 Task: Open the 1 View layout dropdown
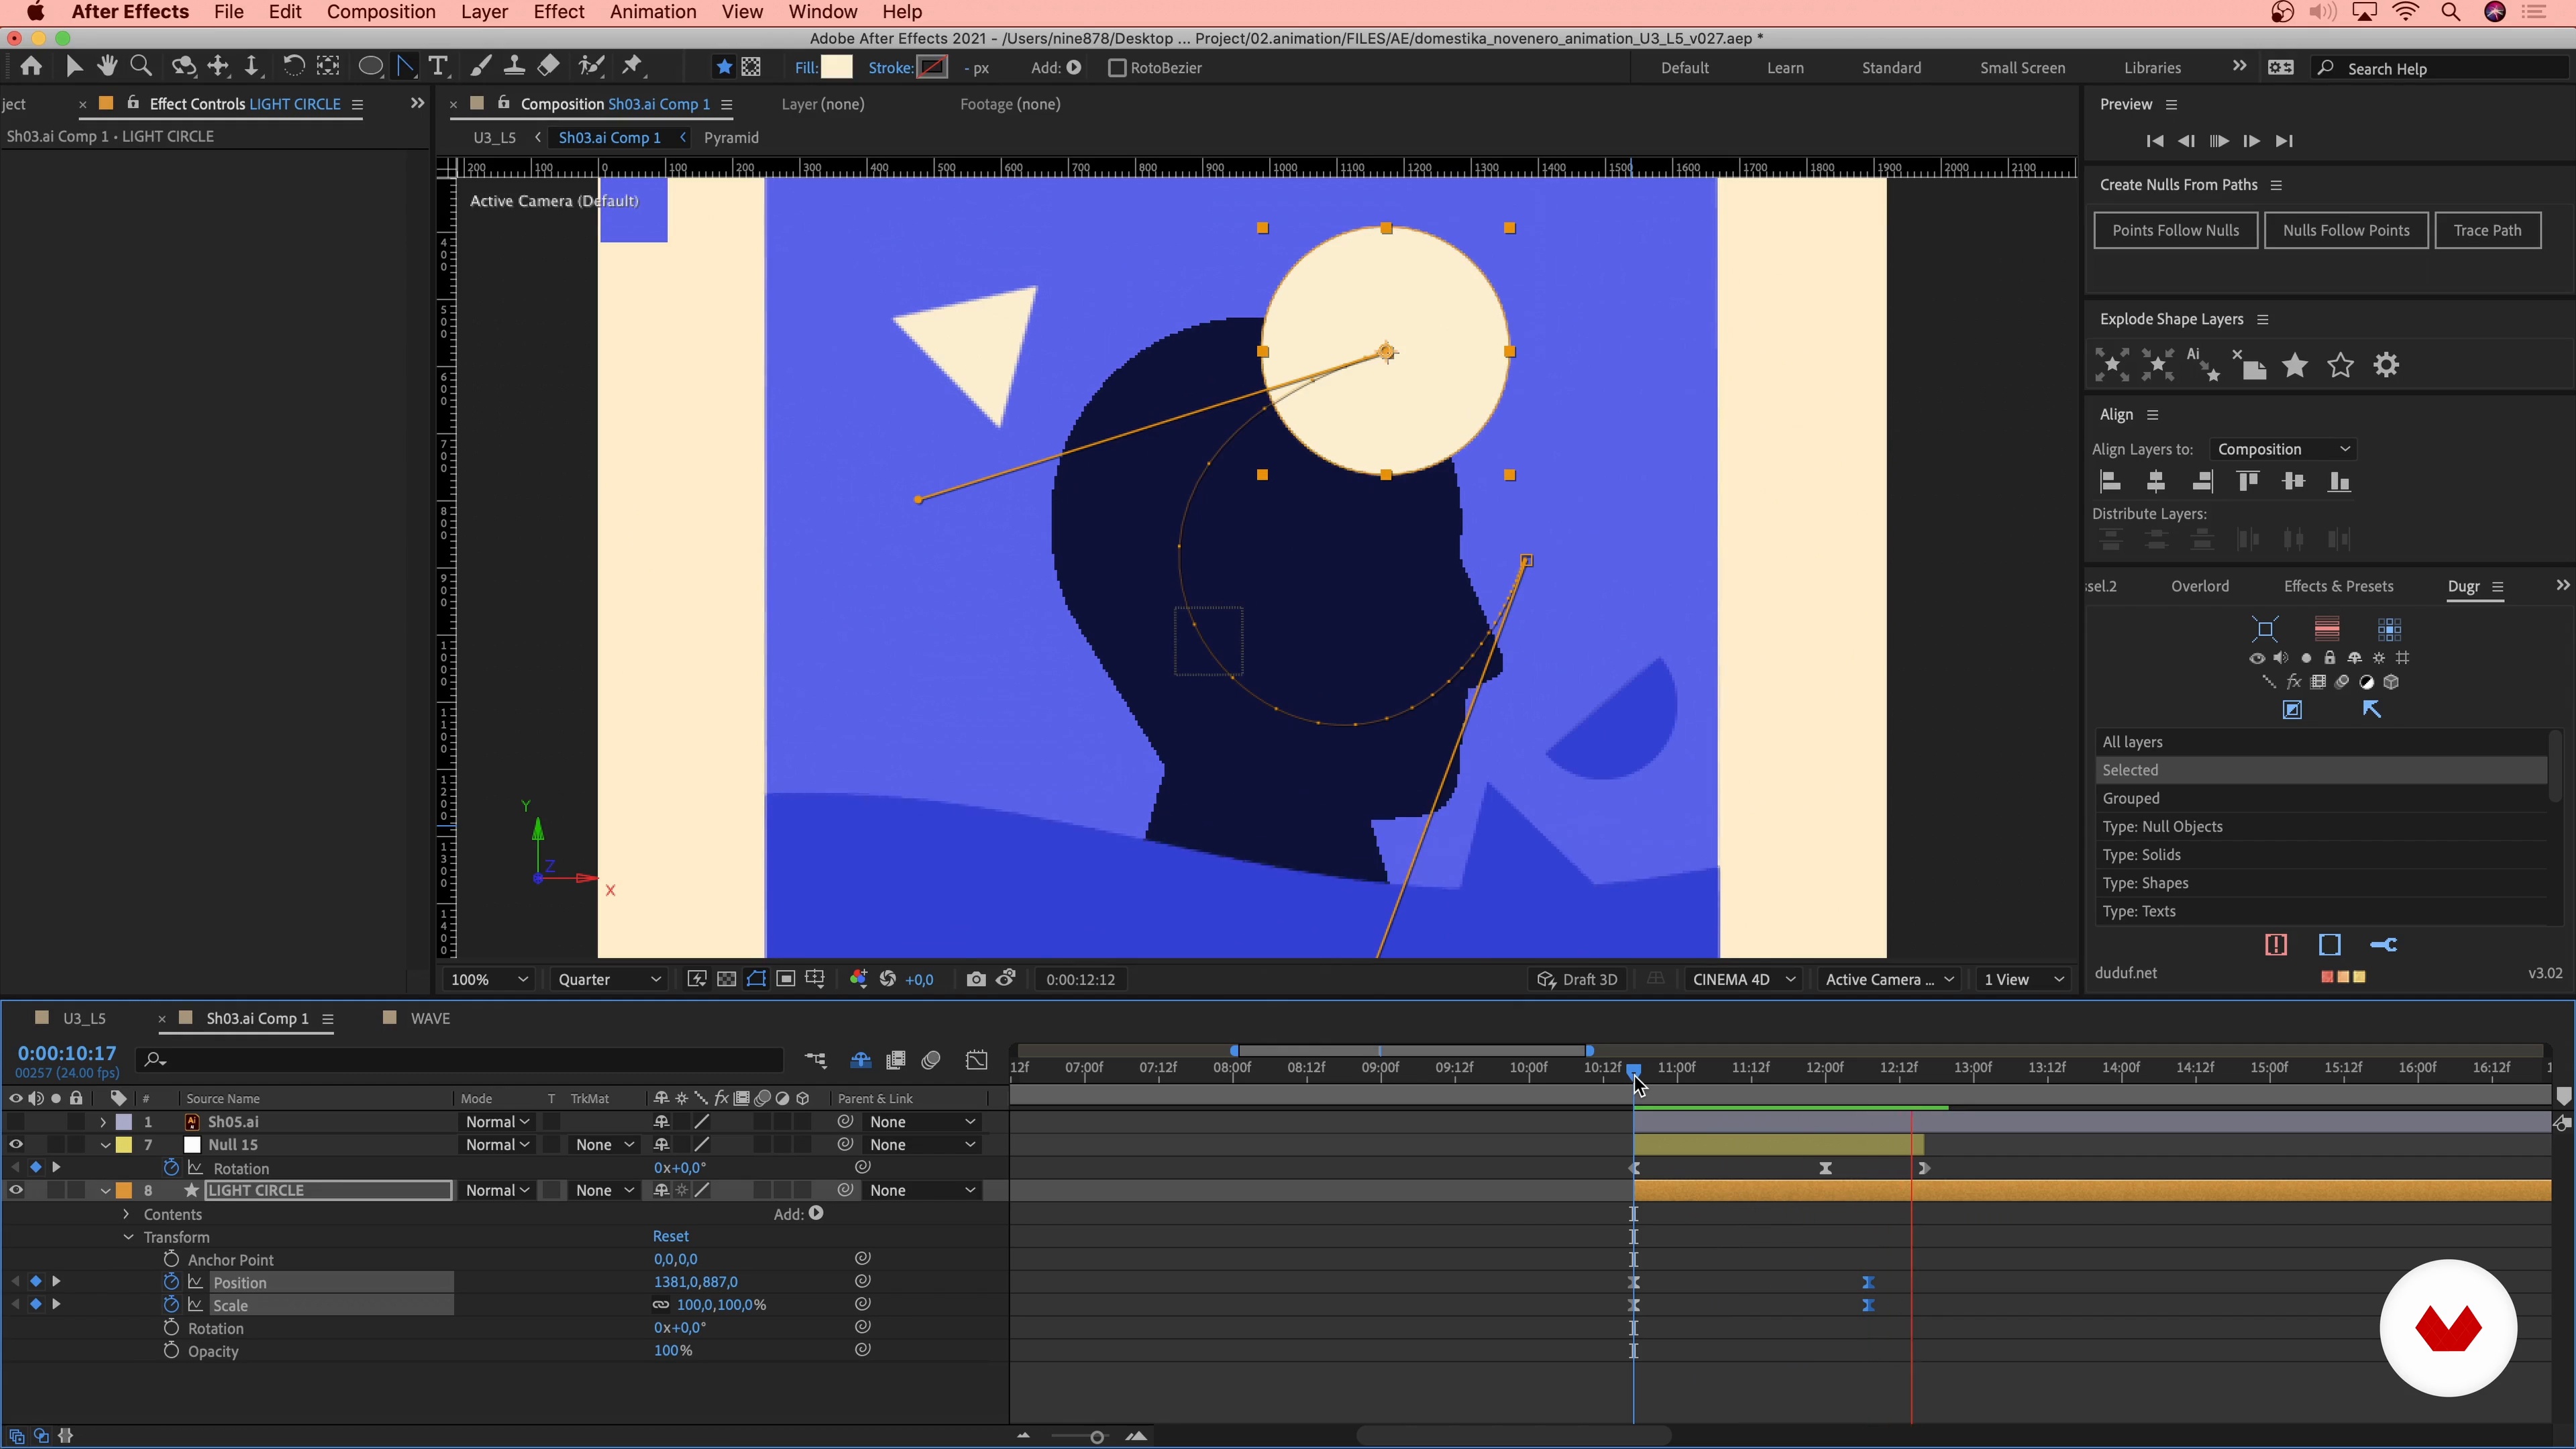pyautogui.click(x=2024, y=979)
